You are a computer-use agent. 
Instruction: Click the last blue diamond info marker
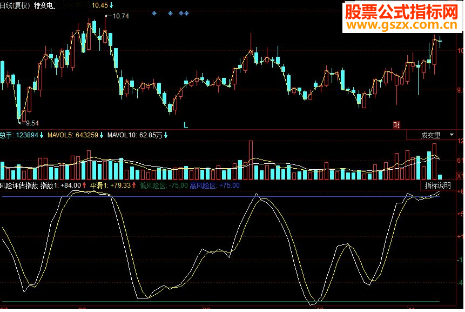186,13
